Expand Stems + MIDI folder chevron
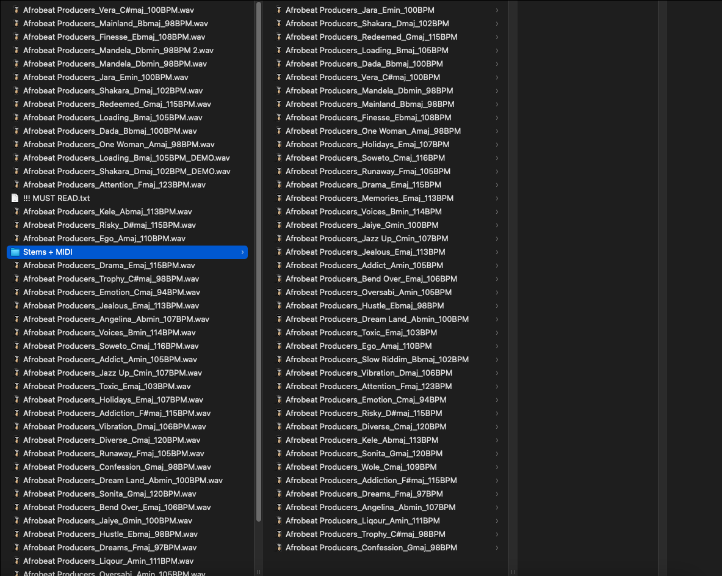The image size is (722, 576). 242,252
